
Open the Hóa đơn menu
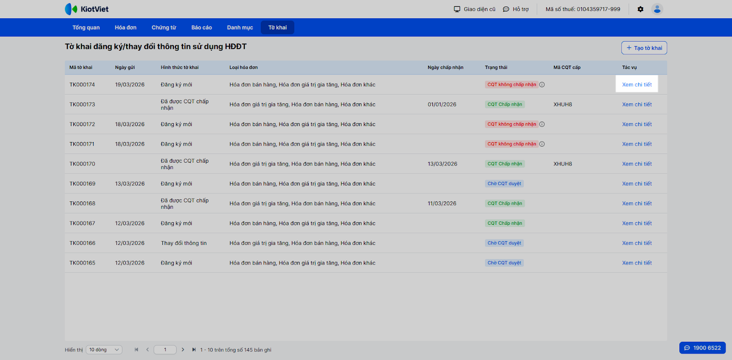(125, 27)
